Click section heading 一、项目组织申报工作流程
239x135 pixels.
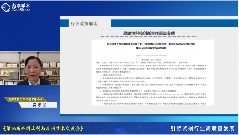[110, 75]
